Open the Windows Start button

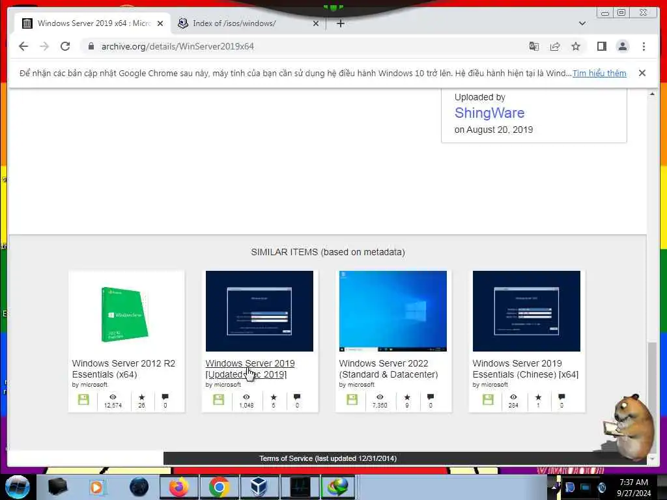click(18, 487)
